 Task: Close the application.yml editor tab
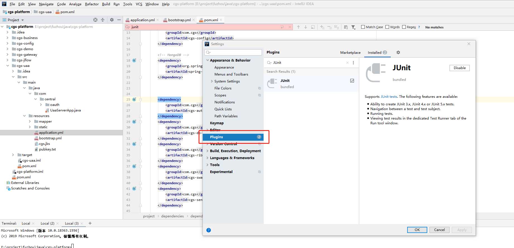(158, 20)
